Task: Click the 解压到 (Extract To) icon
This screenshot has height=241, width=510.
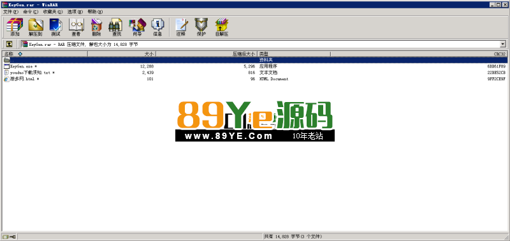Action: 36,27
